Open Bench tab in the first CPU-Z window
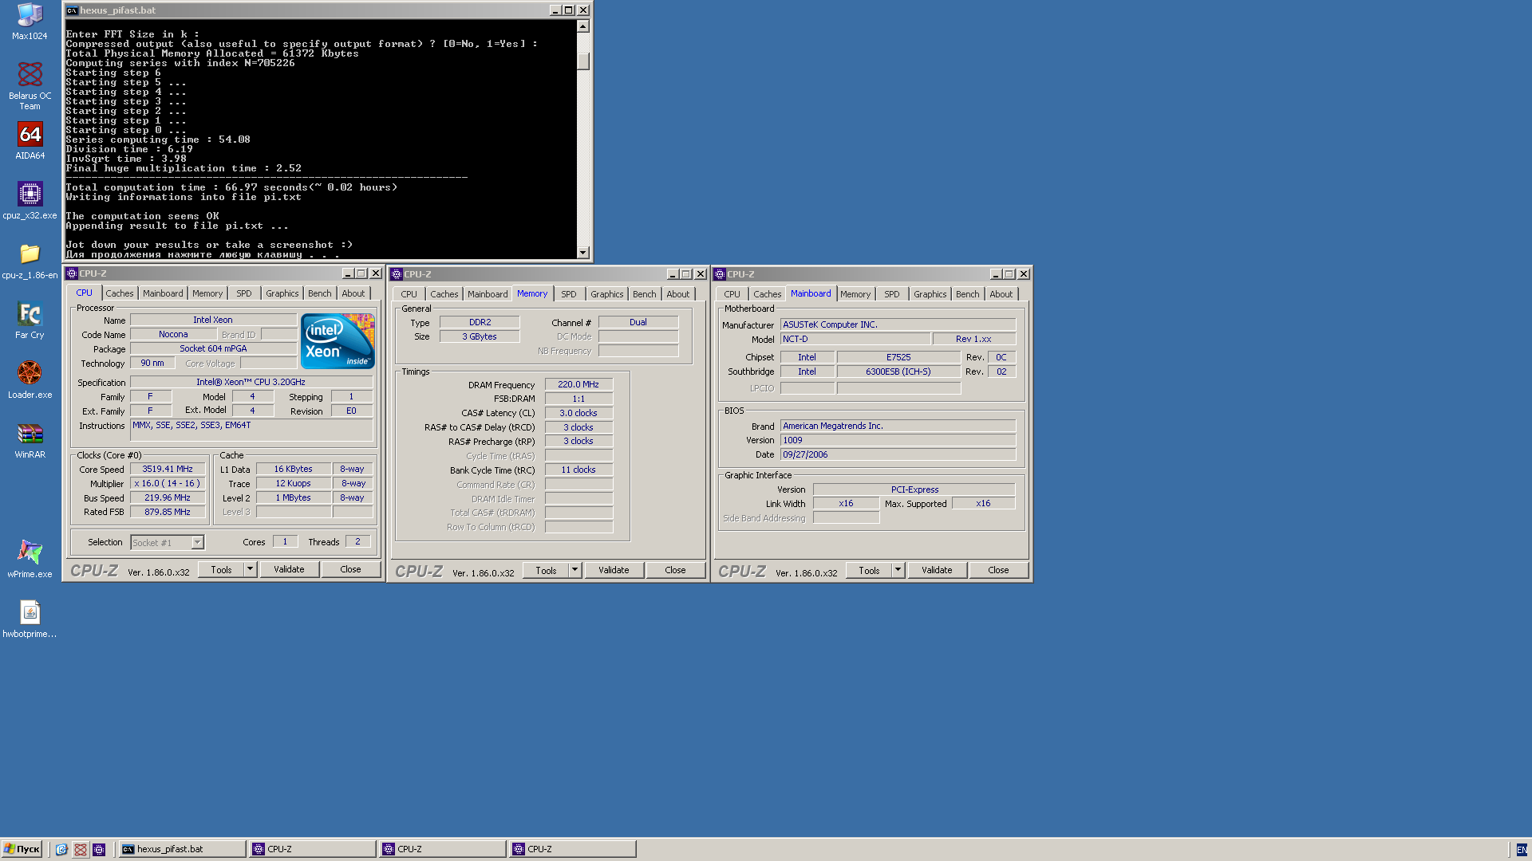Image resolution: width=1532 pixels, height=861 pixels. (x=320, y=293)
